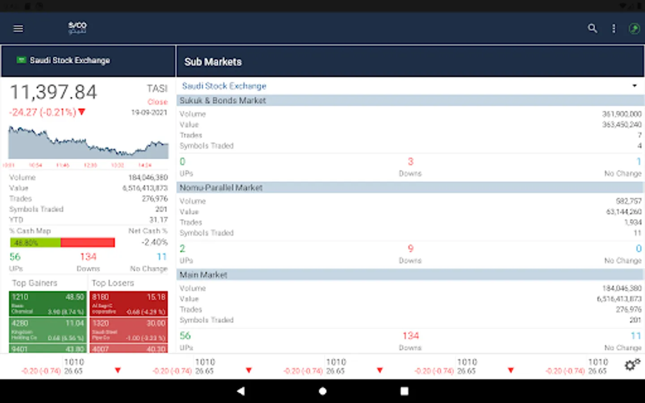
Task: Tap TASI trades value 276,976
Action: 155,198
